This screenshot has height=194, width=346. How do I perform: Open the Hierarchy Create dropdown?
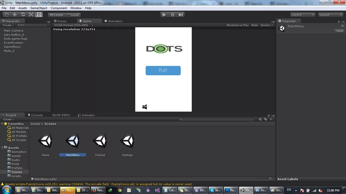[8, 25]
